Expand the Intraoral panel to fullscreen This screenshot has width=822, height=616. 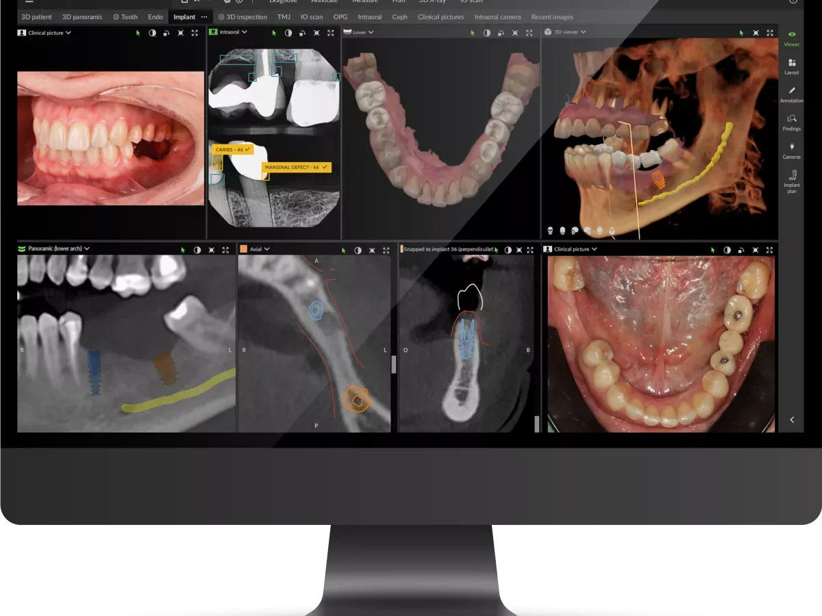(331, 32)
